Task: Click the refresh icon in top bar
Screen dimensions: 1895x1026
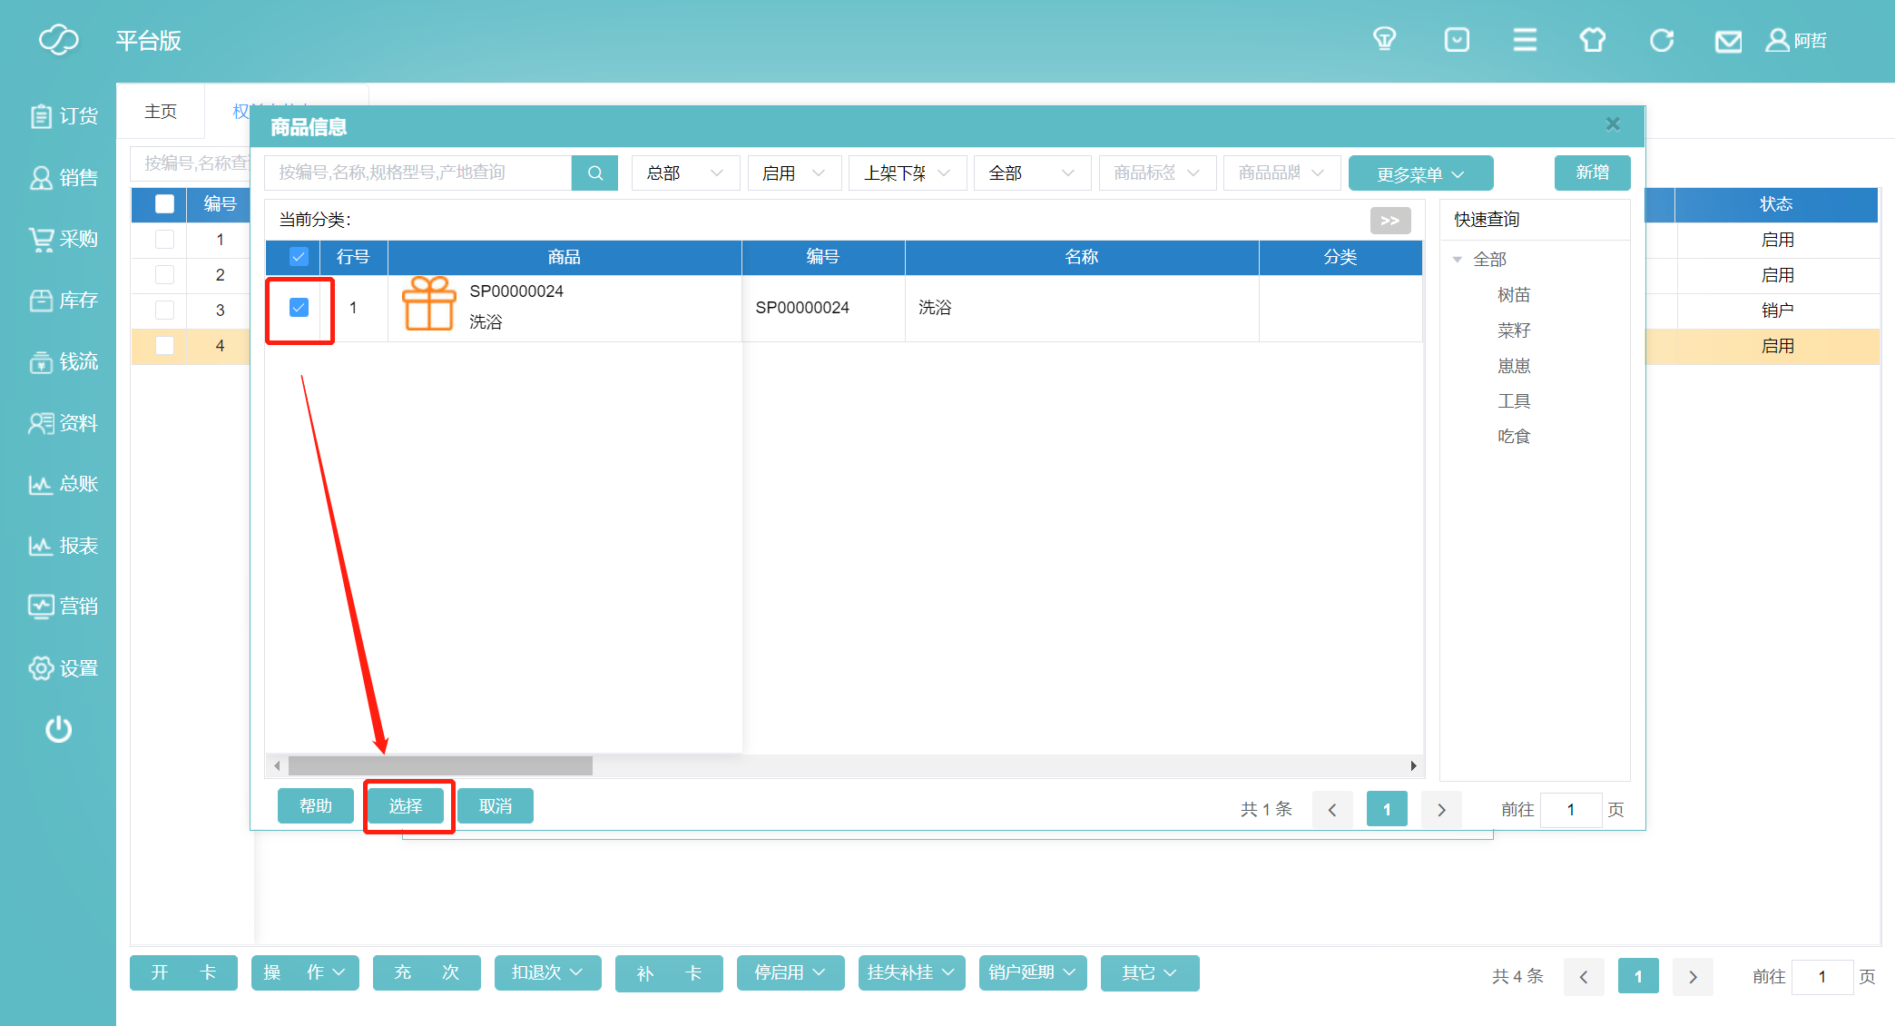Action: 1661,40
